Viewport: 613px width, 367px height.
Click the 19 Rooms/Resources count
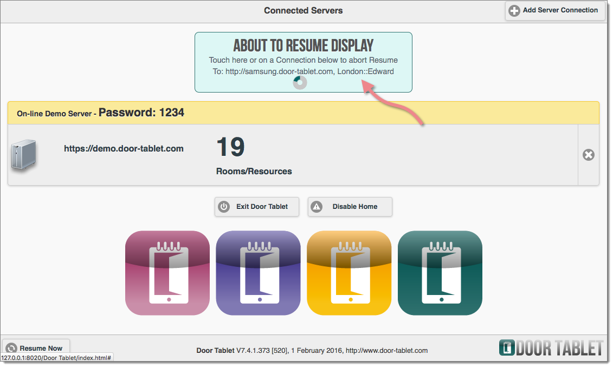pyautogui.click(x=254, y=155)
